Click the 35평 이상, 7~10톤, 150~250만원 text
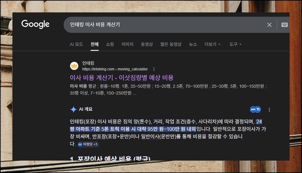Image resolution: width=302 pixels, height=173 pixels. pyautogui.click(x=100, y=93)
